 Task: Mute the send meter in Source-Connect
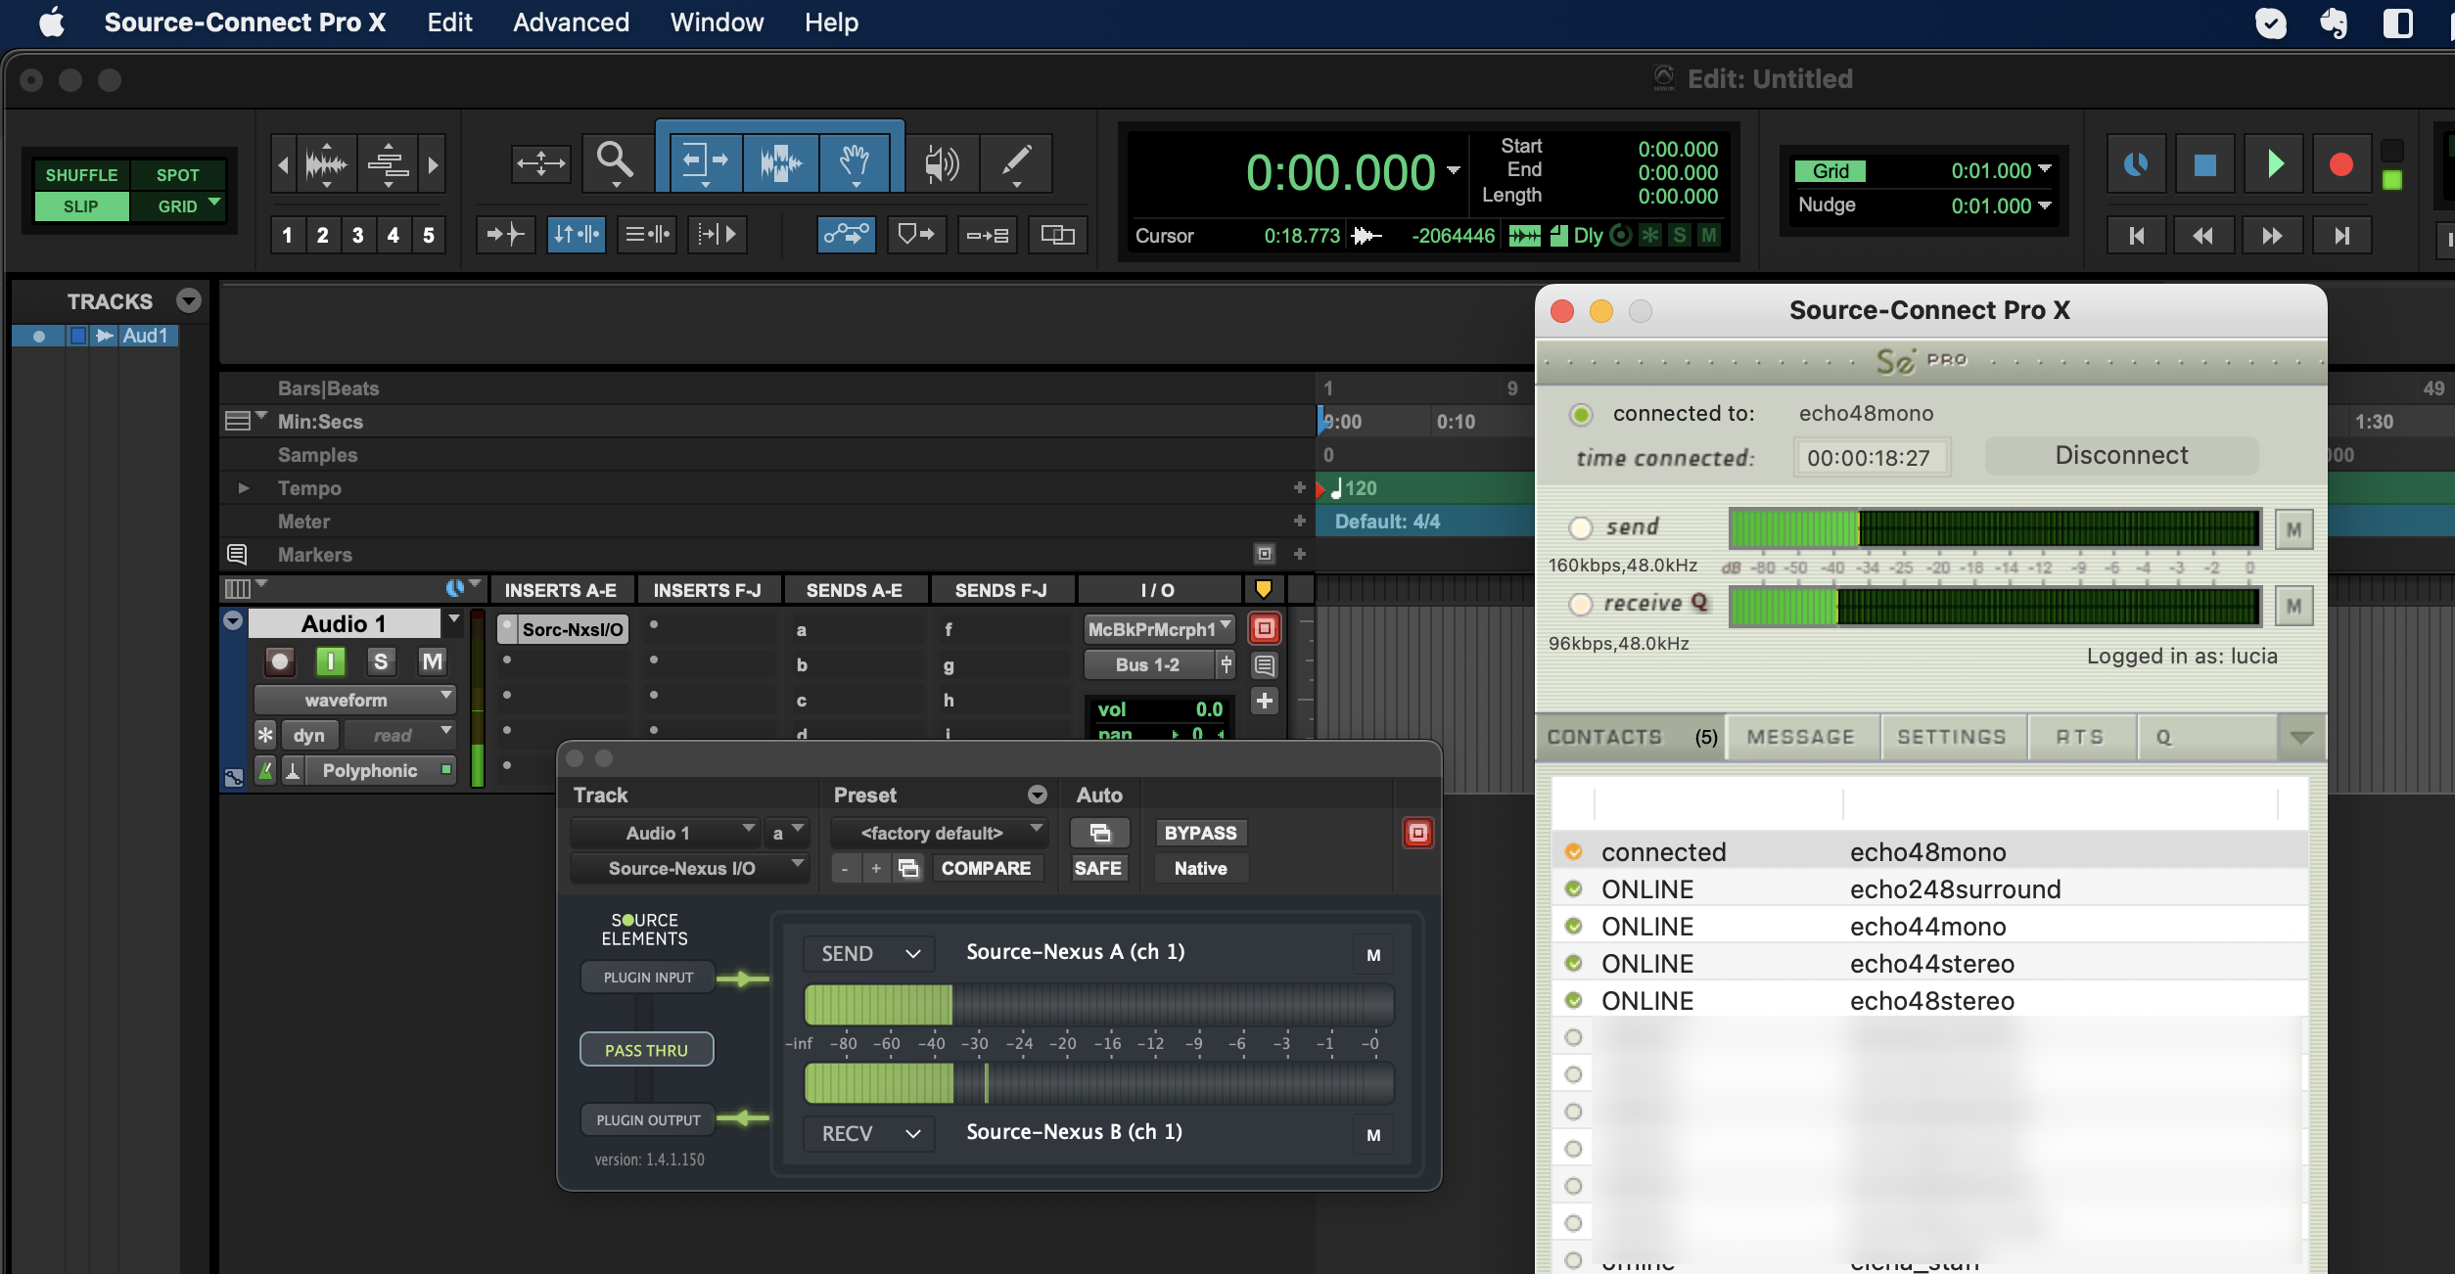coord(2293,529)
